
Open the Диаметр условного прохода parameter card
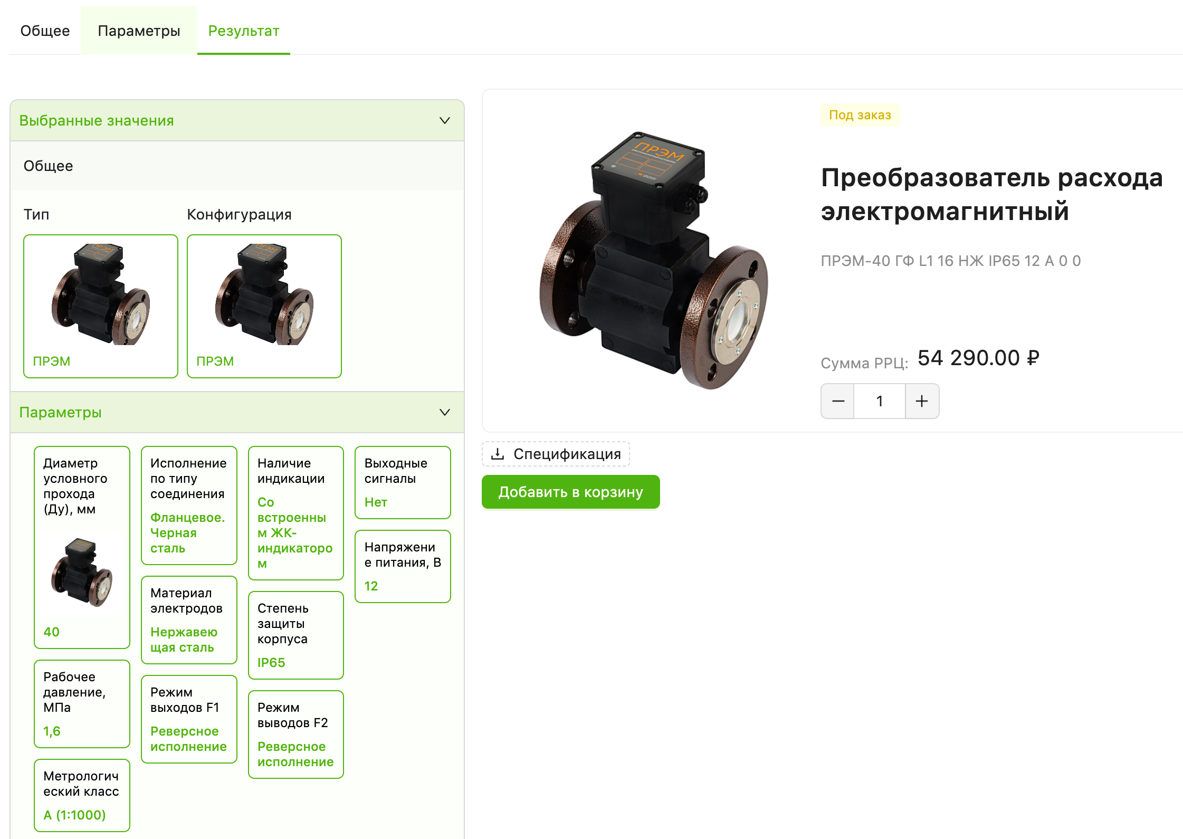point(82,547)
